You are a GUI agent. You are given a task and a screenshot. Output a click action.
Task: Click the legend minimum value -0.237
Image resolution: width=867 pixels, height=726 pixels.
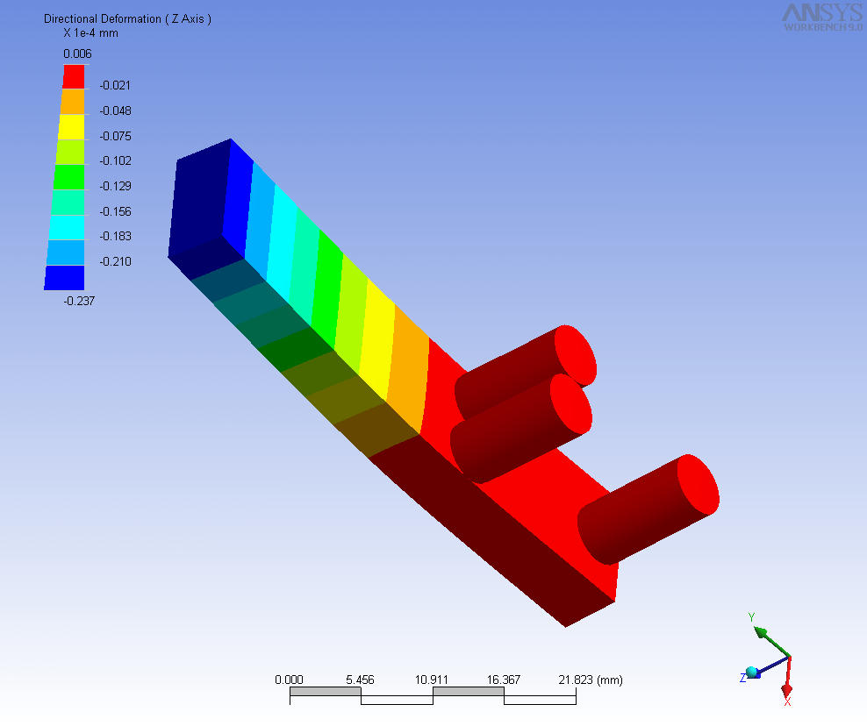point(79,301)
